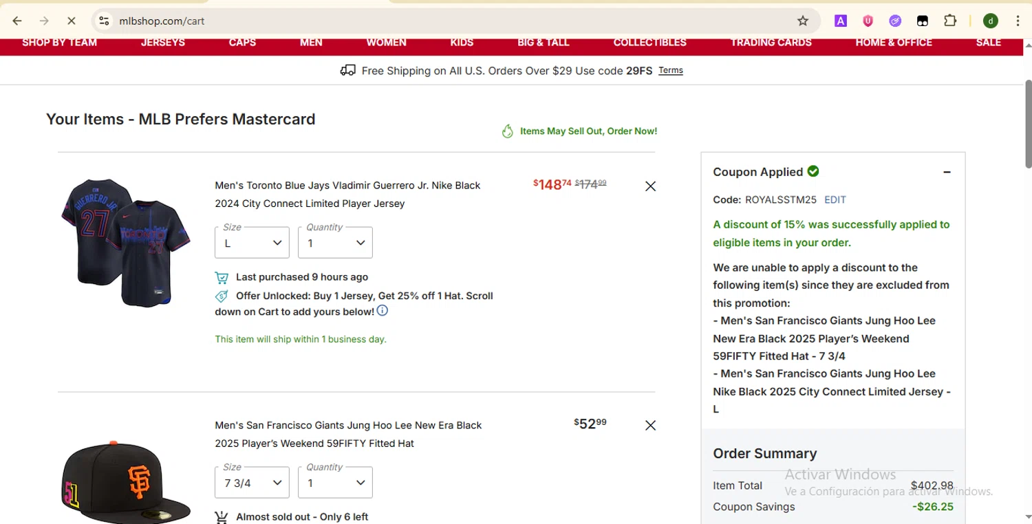The width and height of the screenshot is (1032, 524).
Task: Click the browser forward arrow
Action: (x=44, y=21)
